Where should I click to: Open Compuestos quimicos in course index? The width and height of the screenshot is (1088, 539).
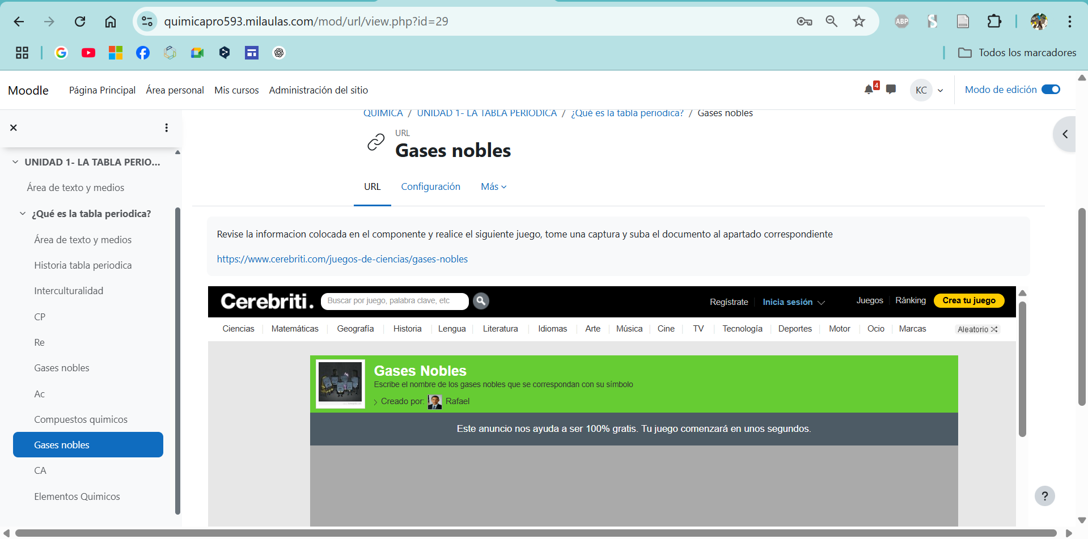[x=81, y=419]
